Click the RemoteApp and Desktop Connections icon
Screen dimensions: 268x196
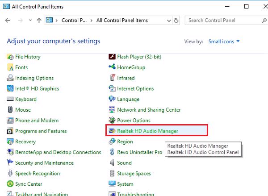tap(10, 152)
